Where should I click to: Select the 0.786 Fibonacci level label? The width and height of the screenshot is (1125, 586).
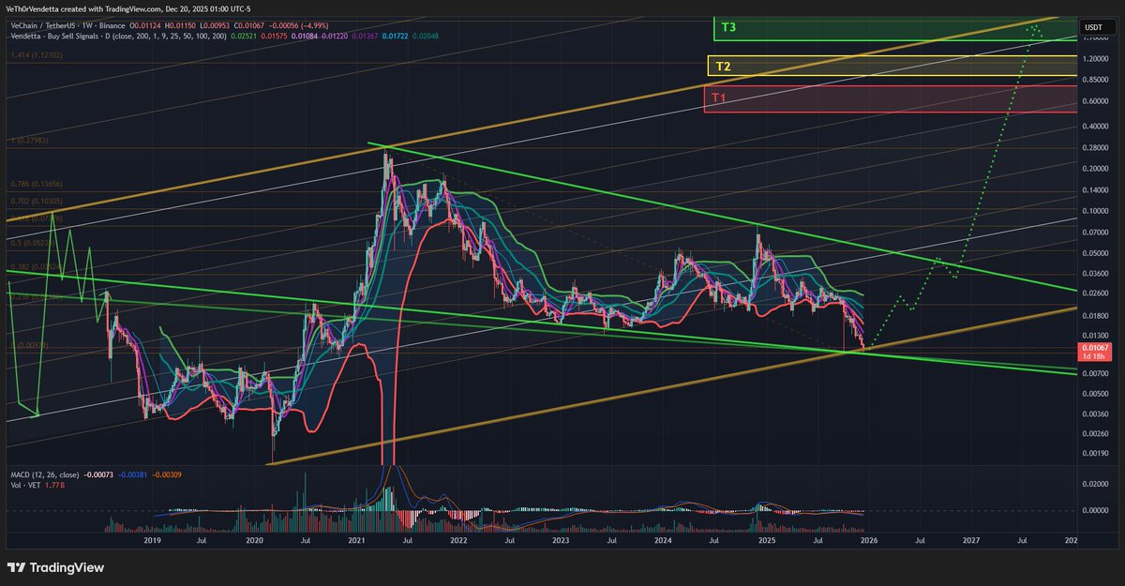coord(34,185)
